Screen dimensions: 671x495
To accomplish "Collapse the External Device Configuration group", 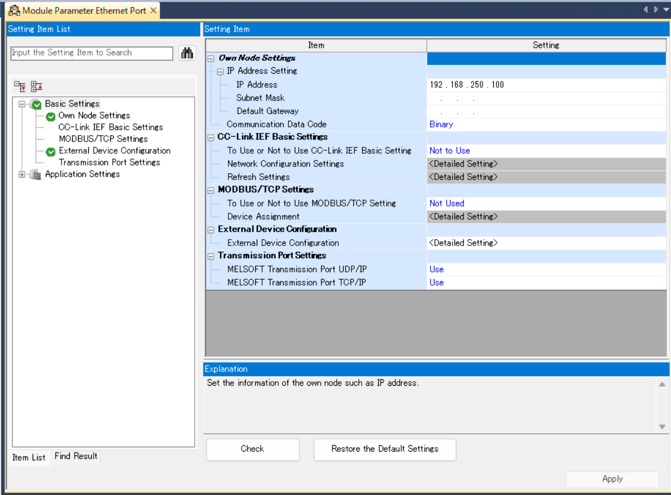I will [x=211, y=230].
